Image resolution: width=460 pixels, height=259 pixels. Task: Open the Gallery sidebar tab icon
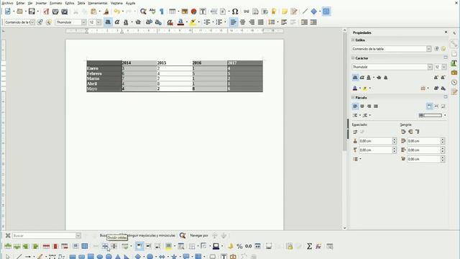click(454, 72)
